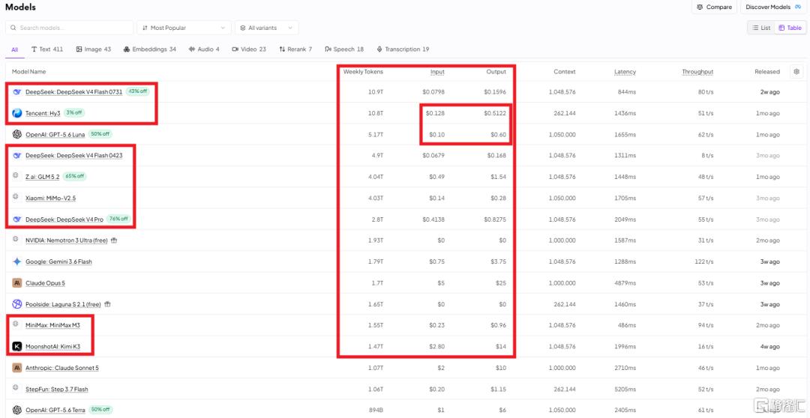Click the Tencent Hy3 logo icon
Image resolution: width=810 pixels, height=418 pixels.
(x=17, y=113)
